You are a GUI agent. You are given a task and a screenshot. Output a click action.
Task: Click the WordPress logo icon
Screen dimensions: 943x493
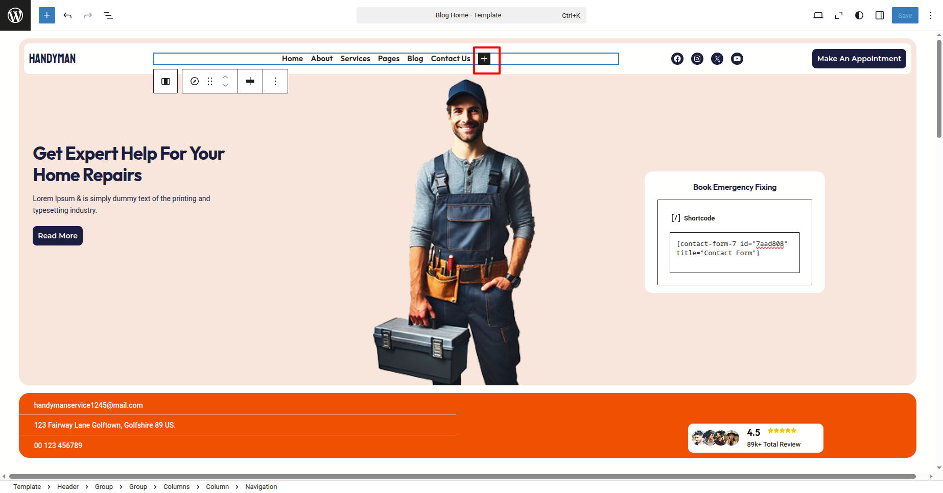[15, 15]
